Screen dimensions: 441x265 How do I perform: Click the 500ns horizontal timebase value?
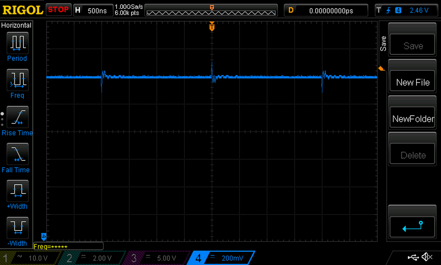[x=97, y=10]
